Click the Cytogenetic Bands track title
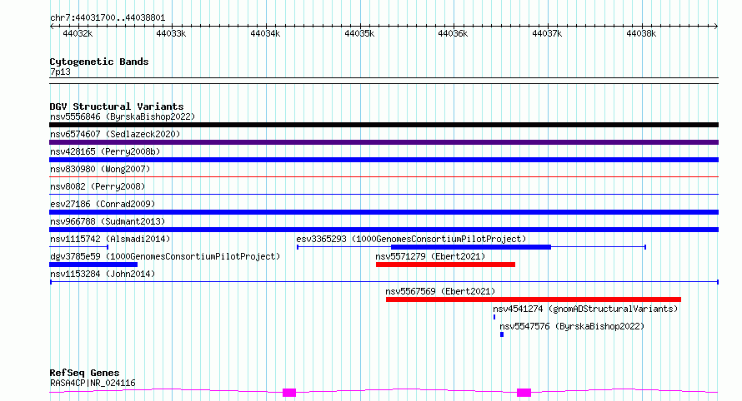This screenshot has height=401, width=742. (99, 62)
